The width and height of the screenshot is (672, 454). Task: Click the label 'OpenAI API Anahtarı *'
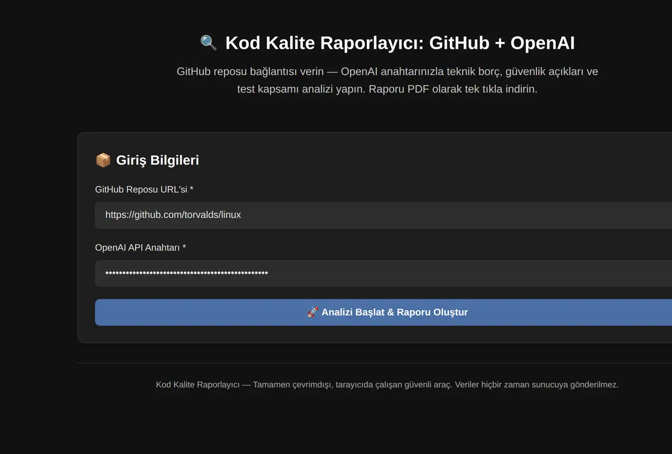click(141, 247)
